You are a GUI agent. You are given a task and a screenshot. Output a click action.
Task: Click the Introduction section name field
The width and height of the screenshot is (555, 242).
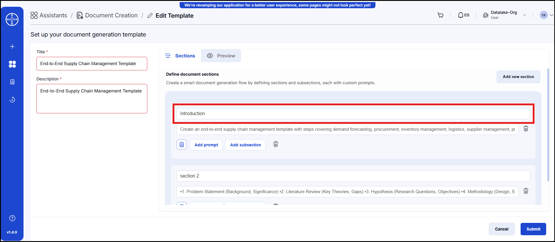pos(353,114)
